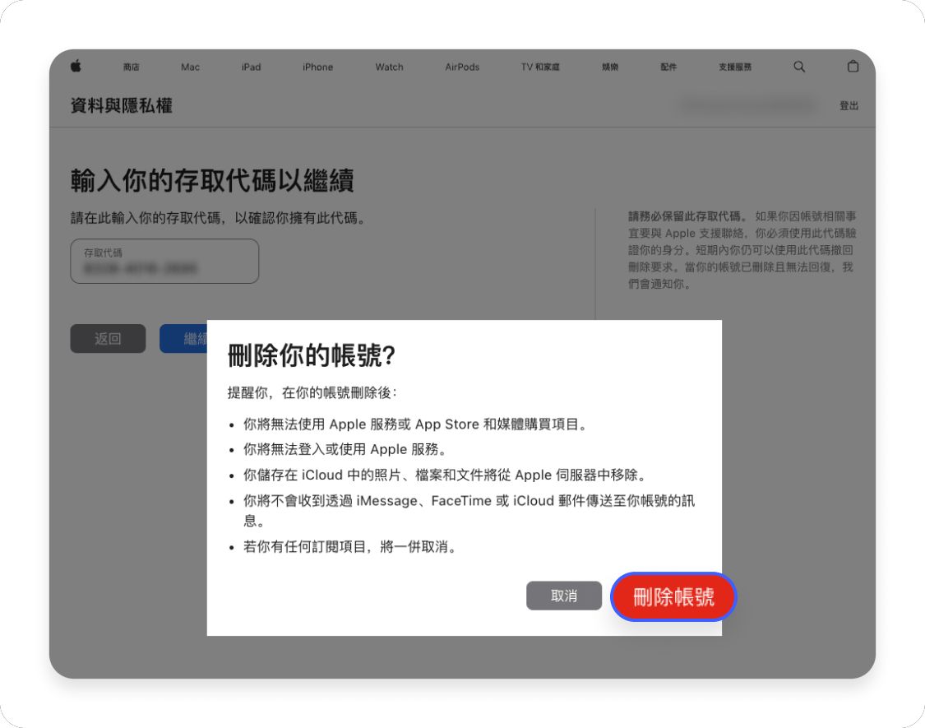
Task: Open the search magnifier icon
Action: [798, 67]
